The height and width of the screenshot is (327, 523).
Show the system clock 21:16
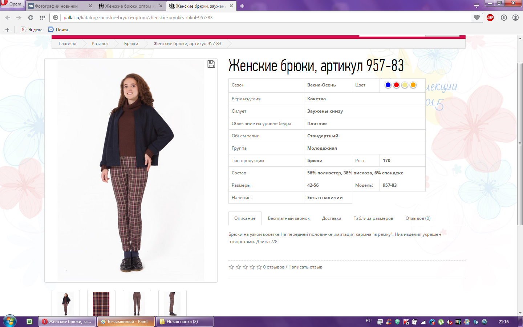pyautogui.click(x=504, y=322)
